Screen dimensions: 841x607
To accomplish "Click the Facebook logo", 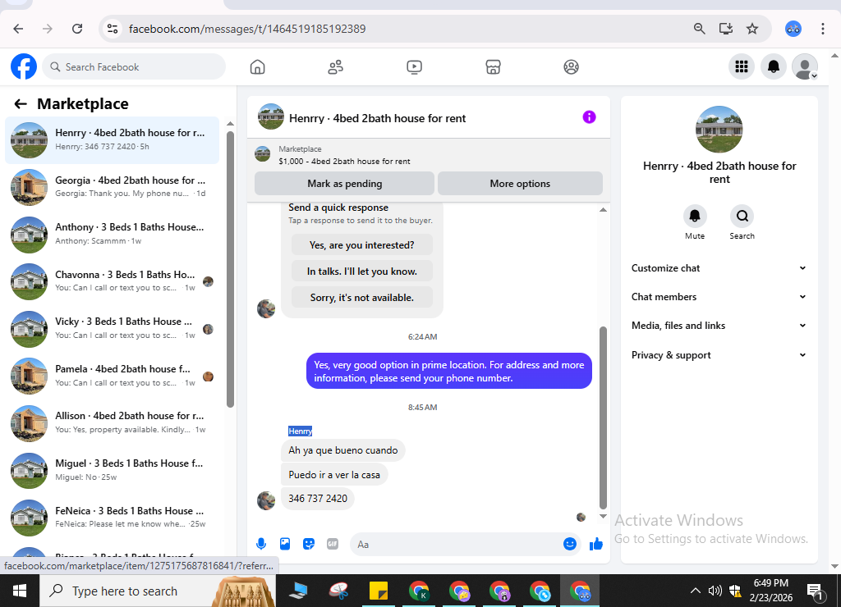I will point(24,66).
